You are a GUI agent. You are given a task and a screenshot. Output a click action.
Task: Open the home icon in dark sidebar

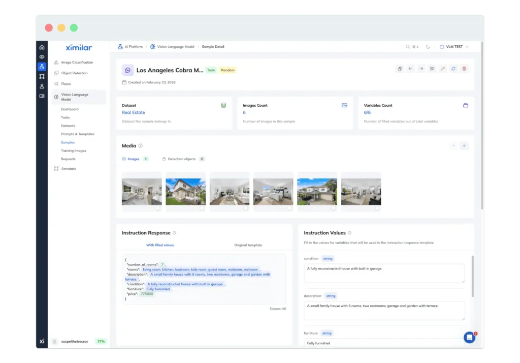coord(42,47)
